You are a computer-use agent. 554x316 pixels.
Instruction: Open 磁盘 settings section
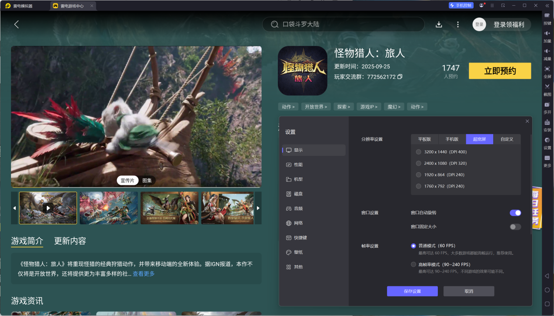pyautogui.click(x=314, y=194)
